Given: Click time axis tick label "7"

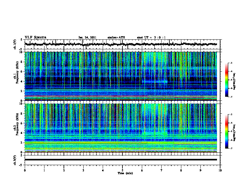Looking at the screenshot, I should coord(162,170).
